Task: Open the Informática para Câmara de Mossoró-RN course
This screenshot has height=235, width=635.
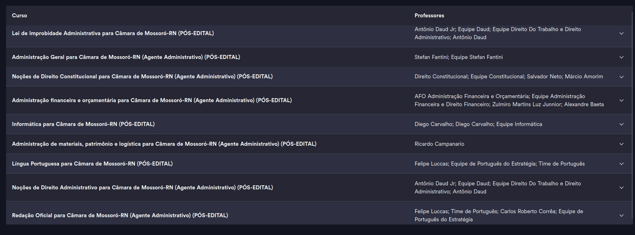Action: pos(83,124)
